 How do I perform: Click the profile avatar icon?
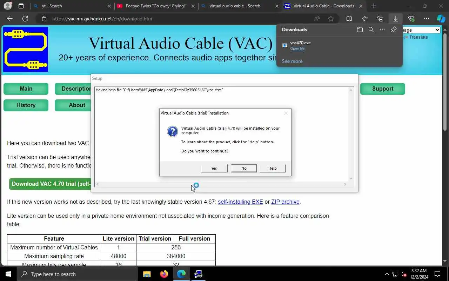[x=8, y=6]
